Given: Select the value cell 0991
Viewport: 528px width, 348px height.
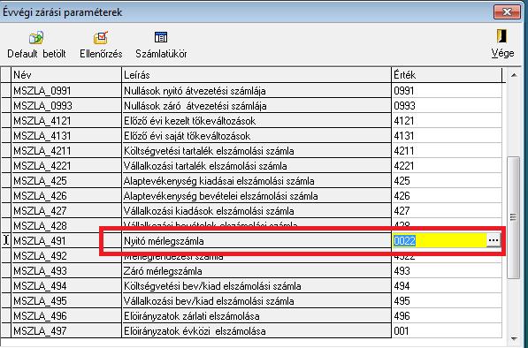Looking at the screenshot, I should pos(448,91).
